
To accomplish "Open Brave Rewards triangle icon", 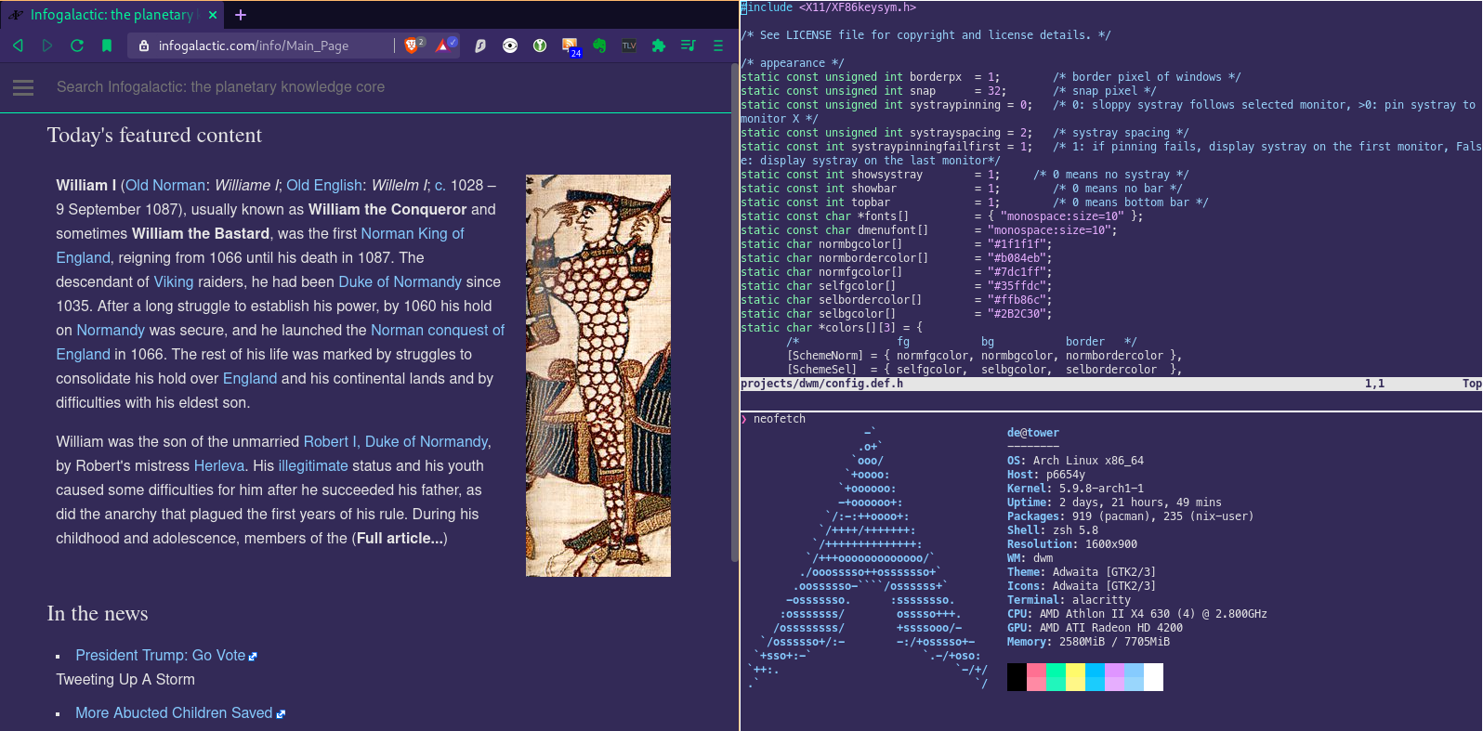I will click(x=446, y=45).
